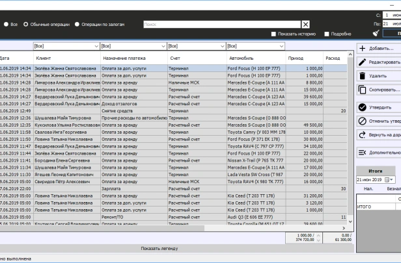Screen dimensions: 401x263
Task: Click the broom icon to clear filters
Action: click(x=376, y=33)
